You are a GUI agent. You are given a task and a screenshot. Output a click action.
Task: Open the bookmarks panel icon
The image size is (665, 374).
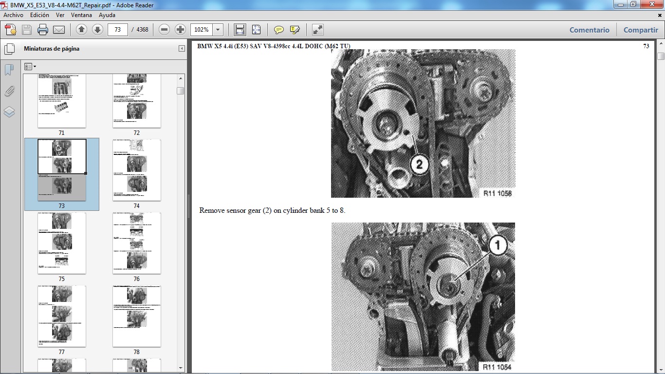pos(9,70)
